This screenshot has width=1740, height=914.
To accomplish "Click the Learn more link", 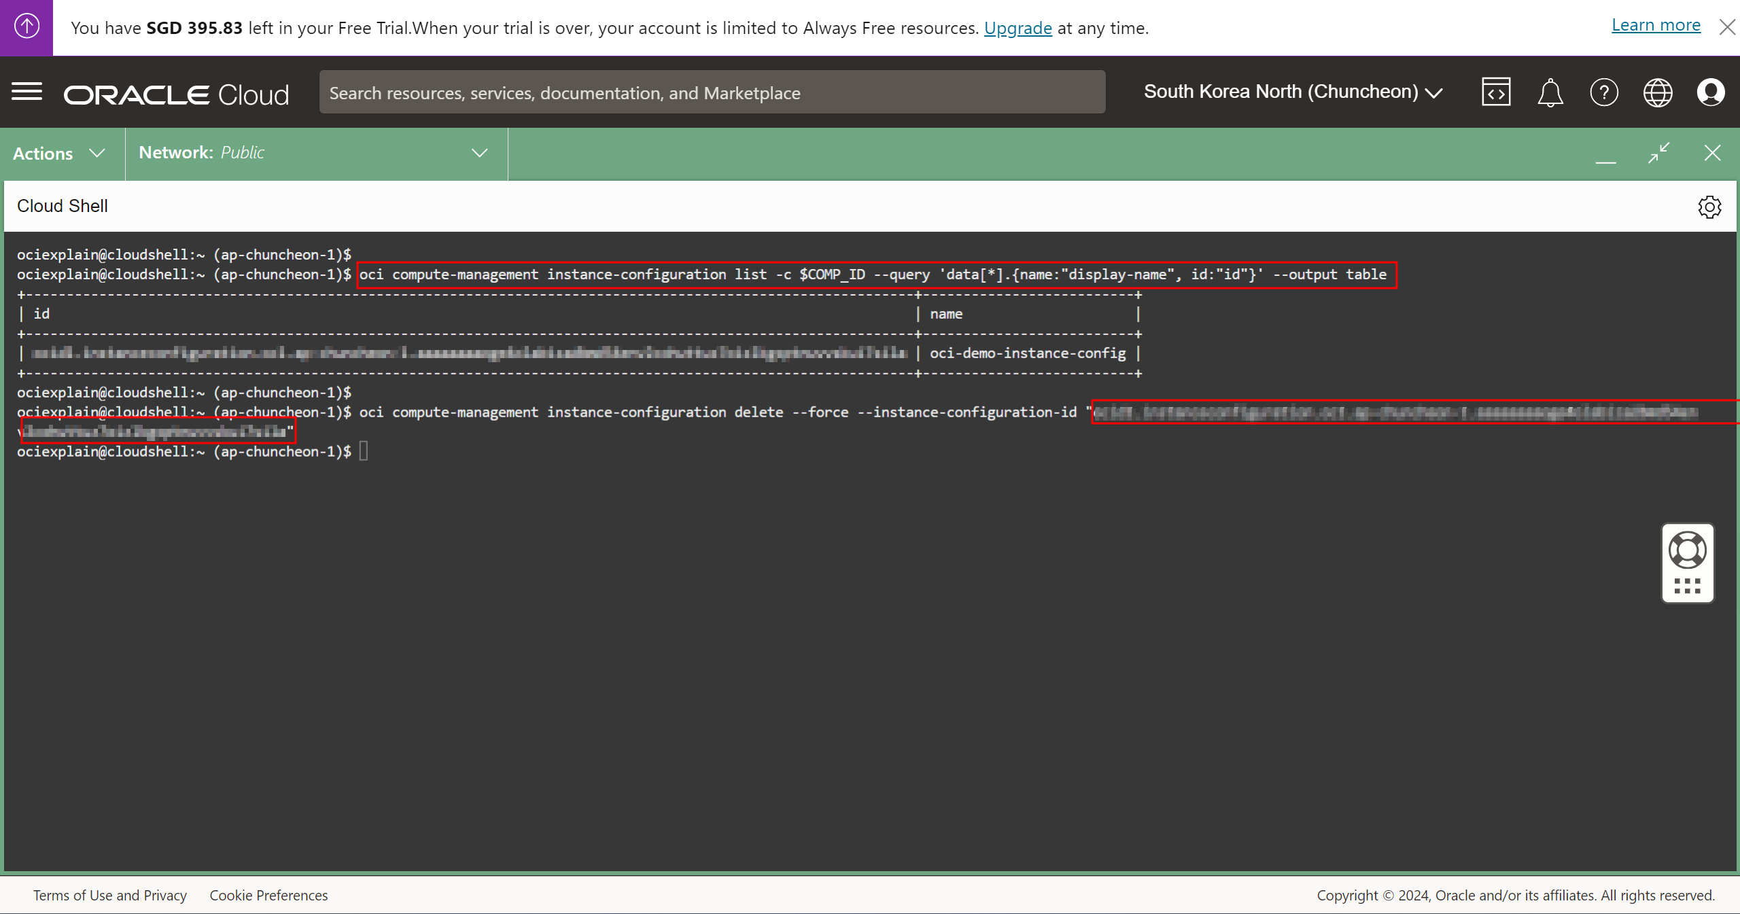I will tap(1656, 25).
